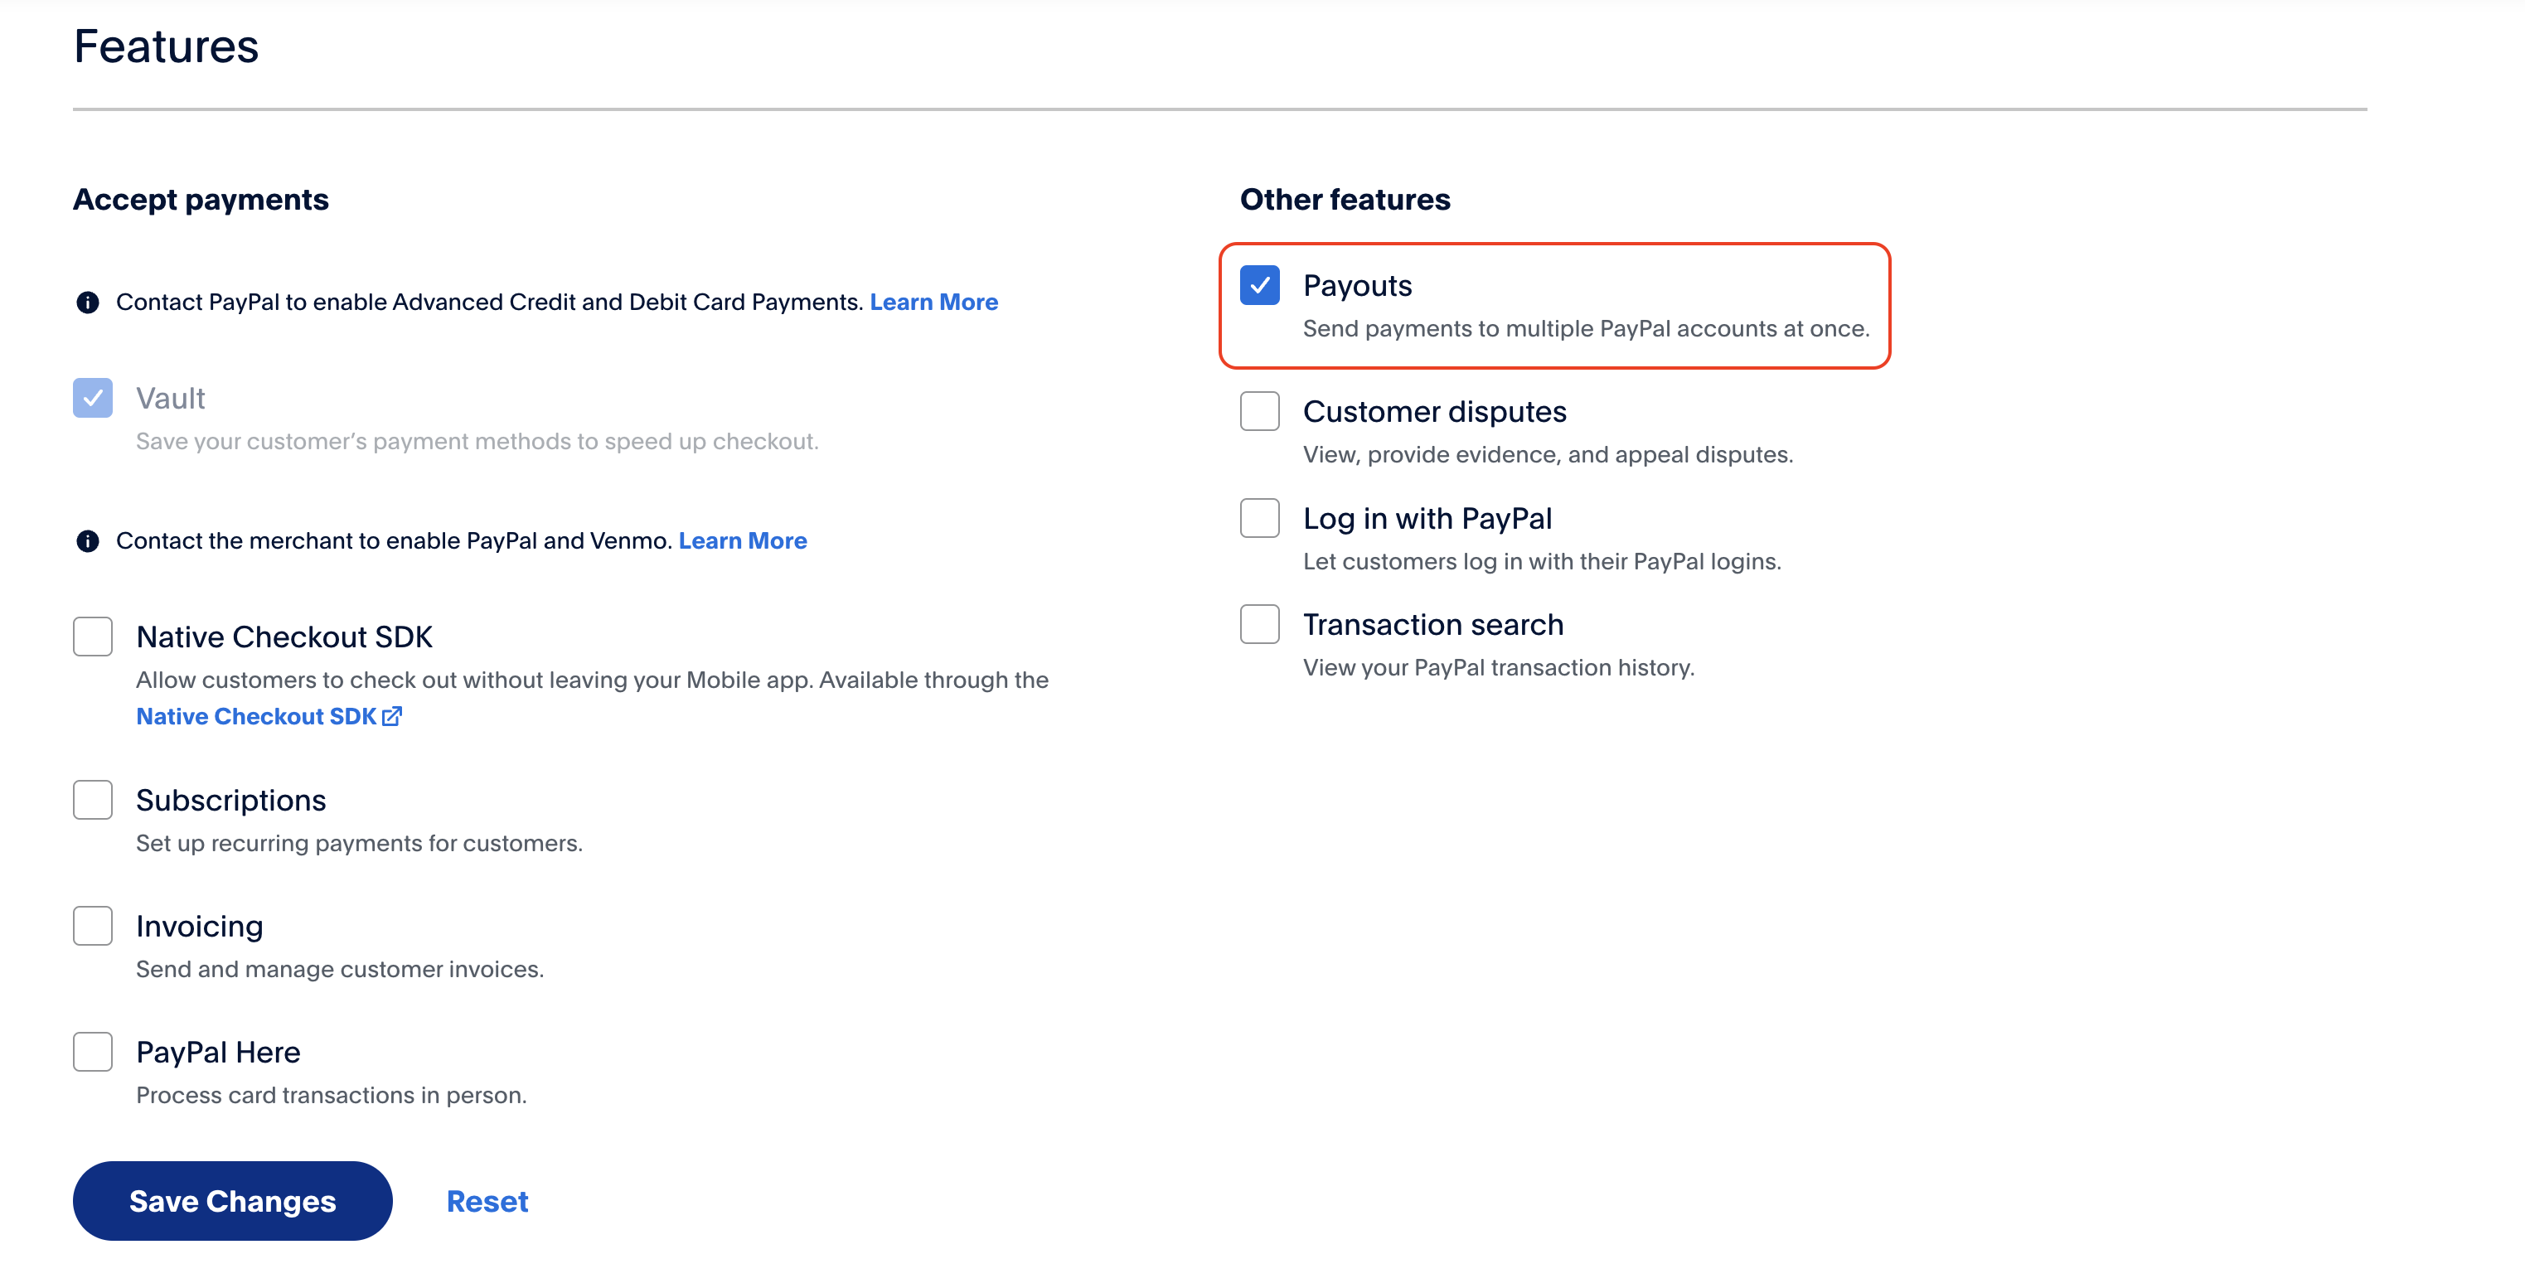Check the Log in with PayPal box
Screen dimensions: 2525x1288
1259,519
